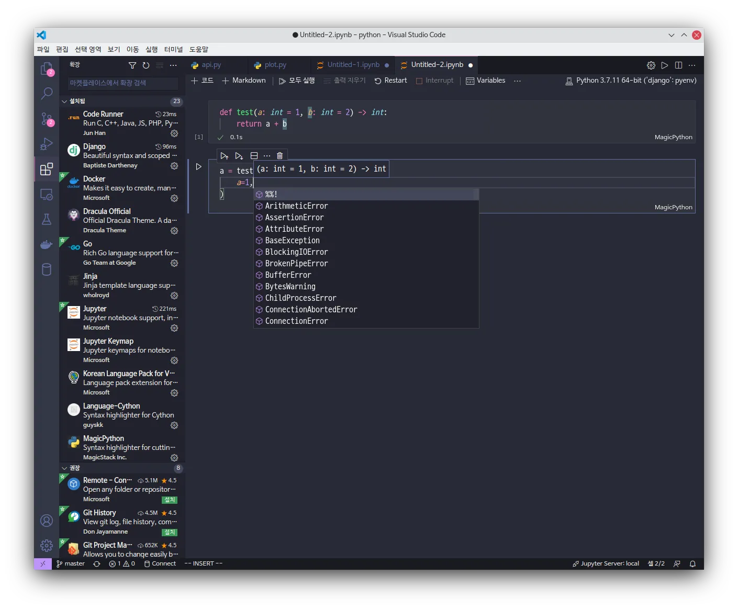
Task: Select the Python 3.7.11 kernel picker
Action: [631, 81]
